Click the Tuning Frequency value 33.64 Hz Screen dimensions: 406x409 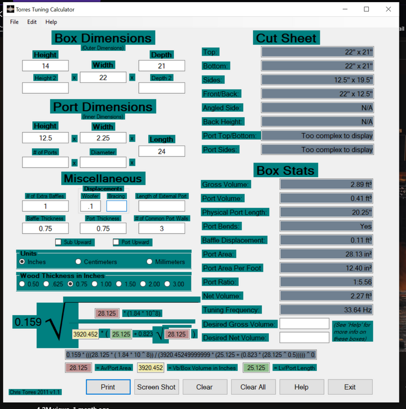[326, 310]
